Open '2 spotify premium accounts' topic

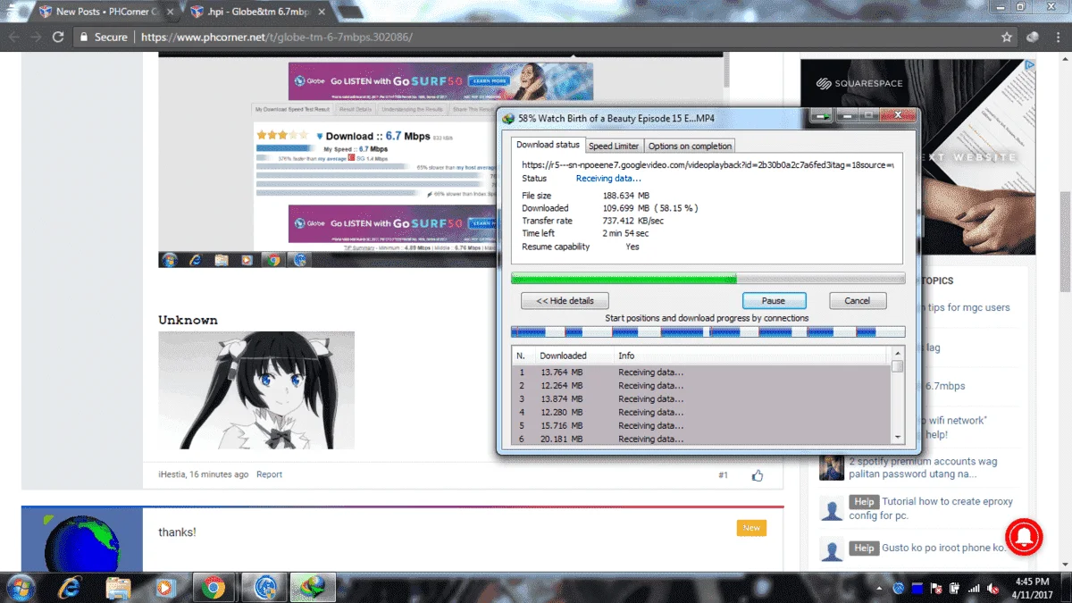(x=923, y=469)
